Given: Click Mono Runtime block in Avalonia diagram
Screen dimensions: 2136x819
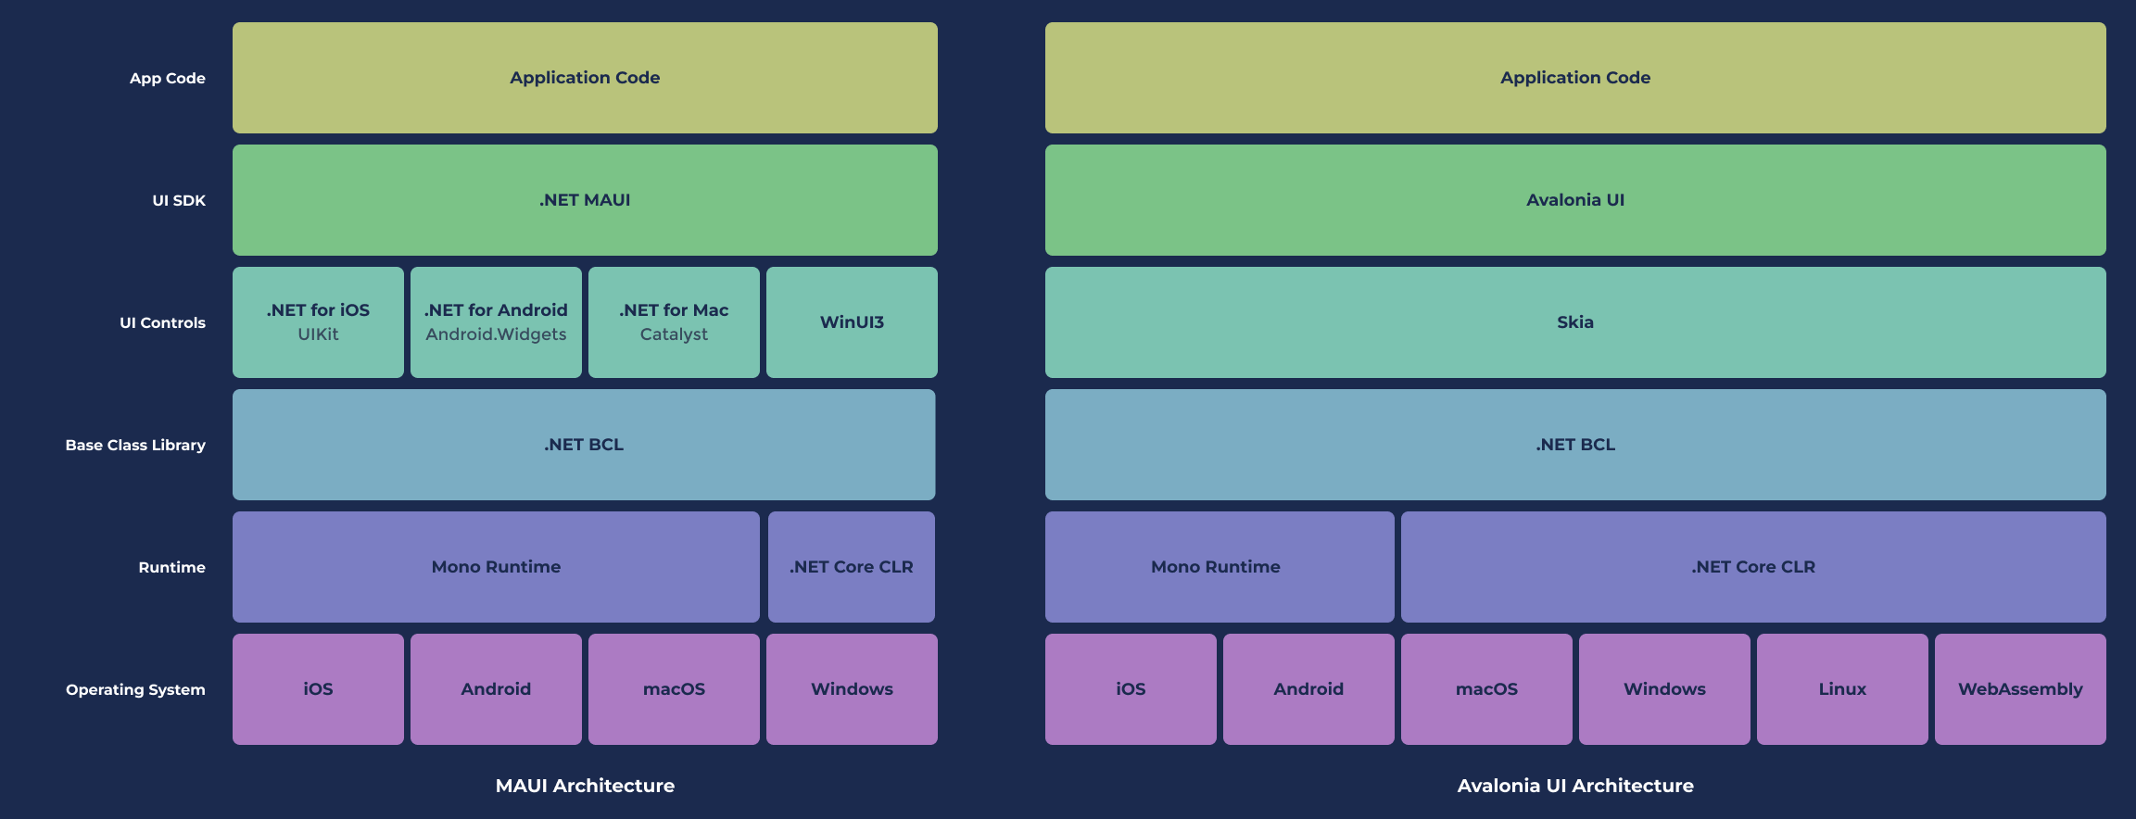Looking at the screenshot, I should 1220,567.
